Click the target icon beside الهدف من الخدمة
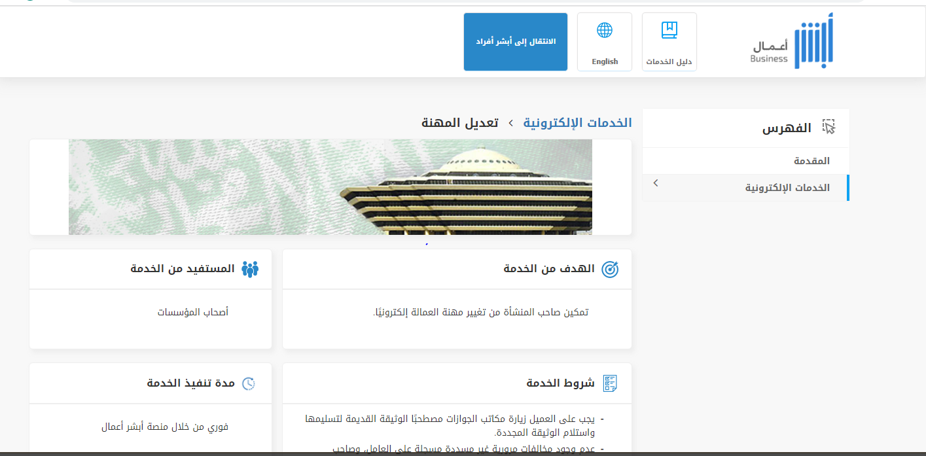Screen dimensions: 926x456 click(x=610, y=270)
